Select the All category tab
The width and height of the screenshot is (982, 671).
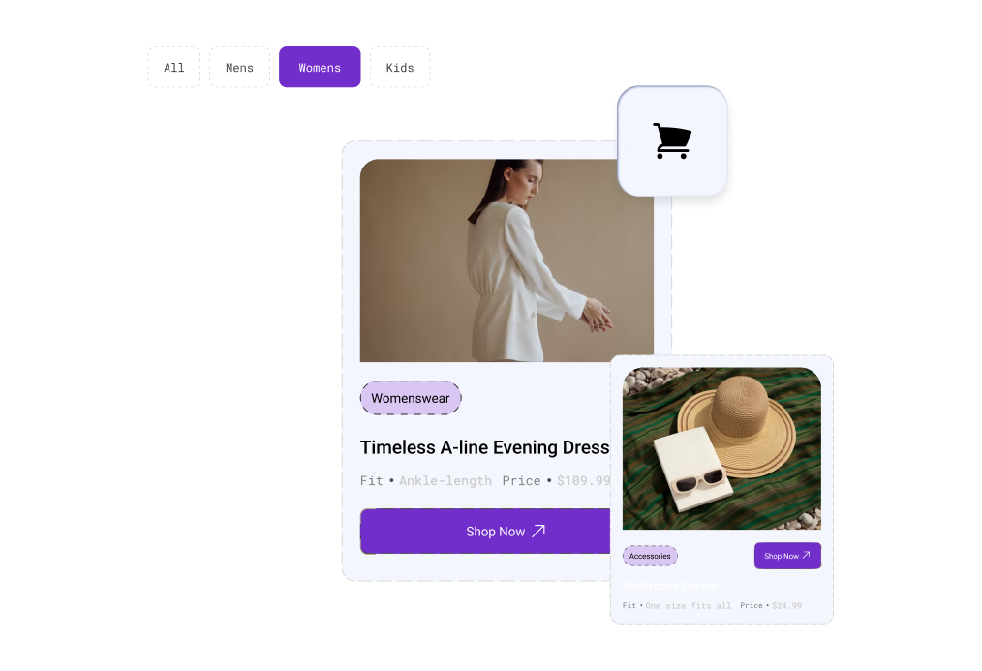point(174,67)
